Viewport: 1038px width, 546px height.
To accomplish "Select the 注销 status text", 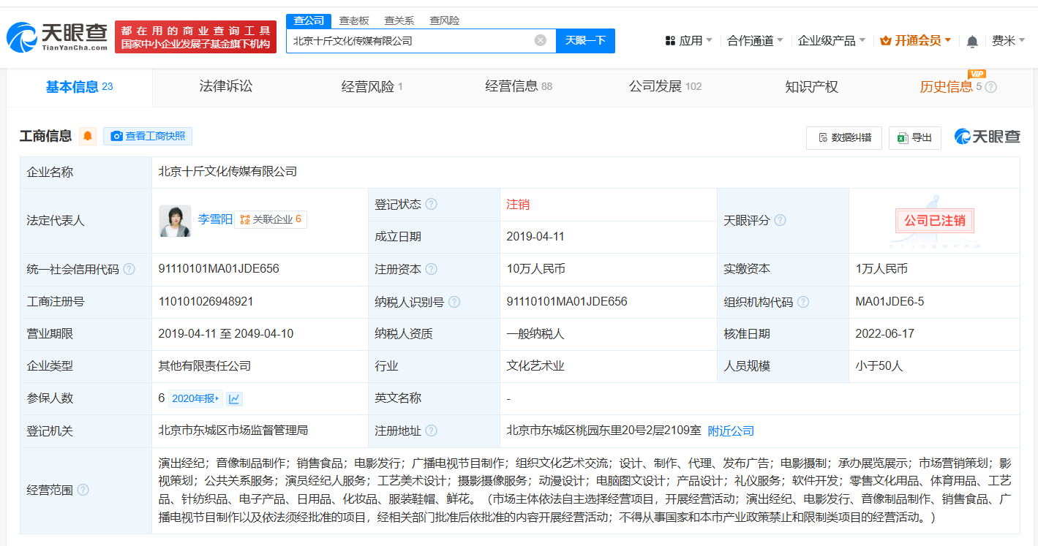I will point(518,204).
